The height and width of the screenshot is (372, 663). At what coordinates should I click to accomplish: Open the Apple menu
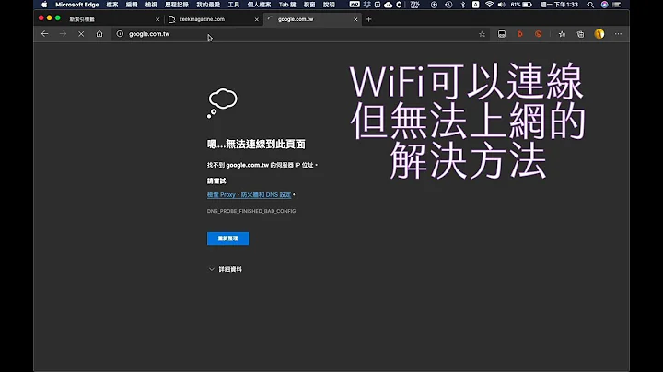pos(44,5)
